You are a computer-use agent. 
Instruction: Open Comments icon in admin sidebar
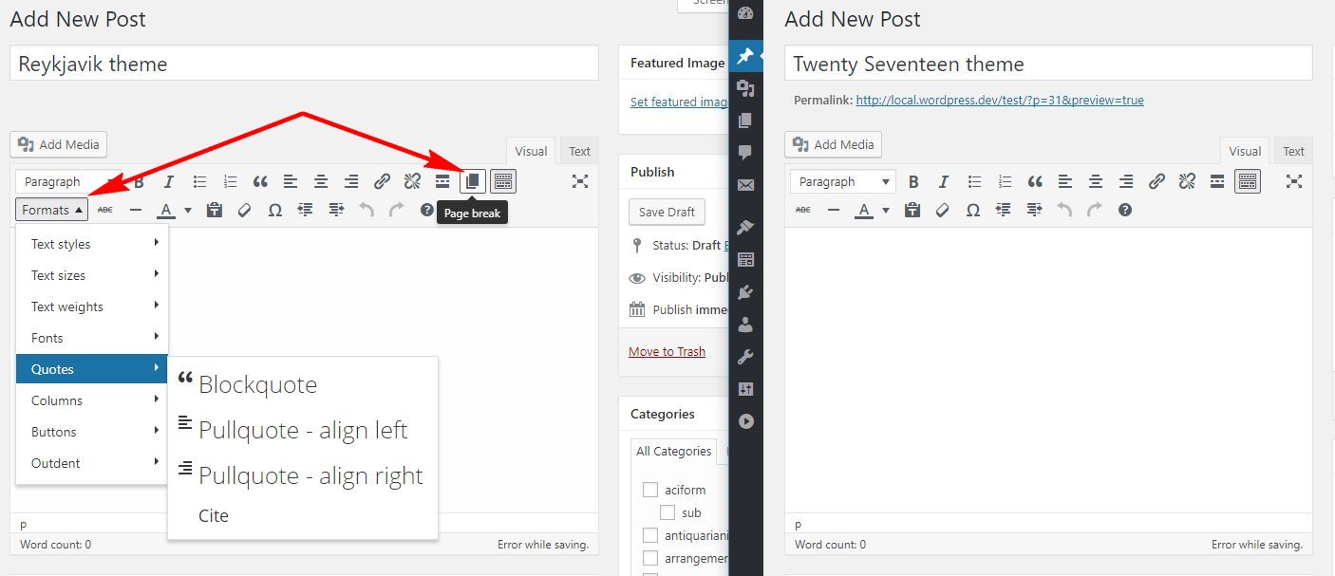[745, 152]
